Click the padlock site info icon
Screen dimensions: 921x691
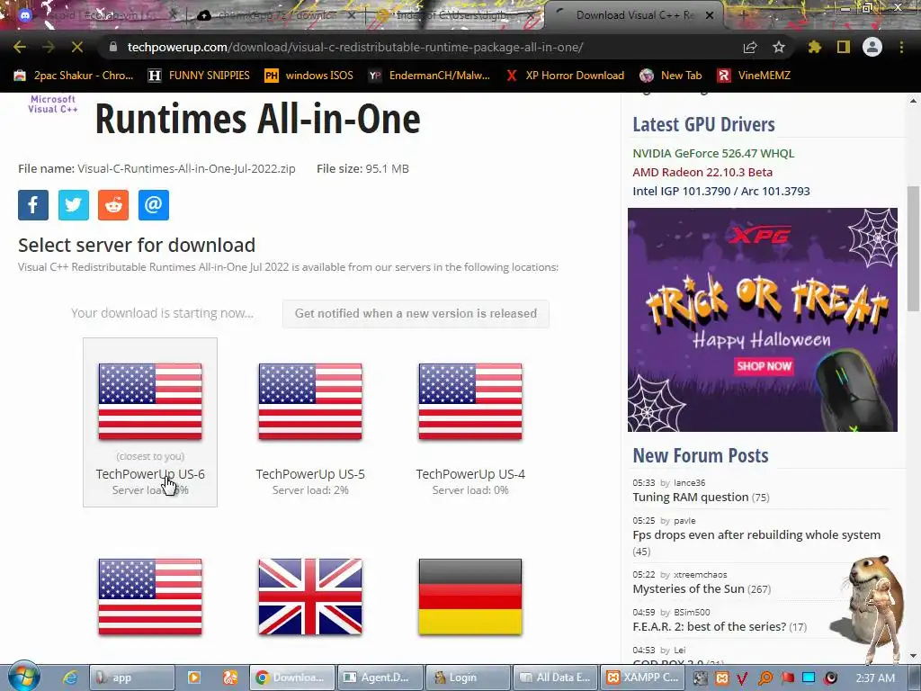point(113,47)
